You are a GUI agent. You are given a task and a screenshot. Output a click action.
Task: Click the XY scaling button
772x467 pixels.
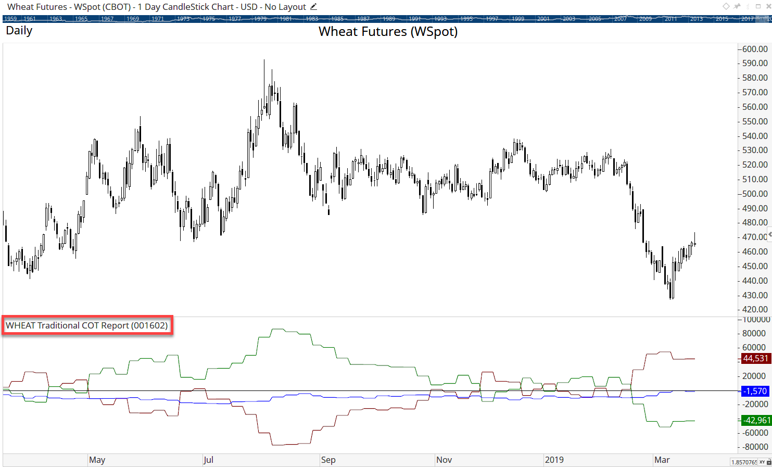(x=762, y=462)
